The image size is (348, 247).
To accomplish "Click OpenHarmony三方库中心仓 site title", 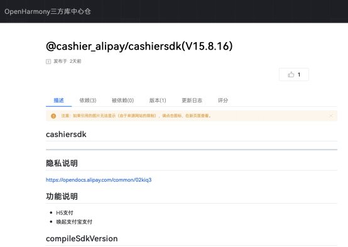I will click(x=48, y=11).
